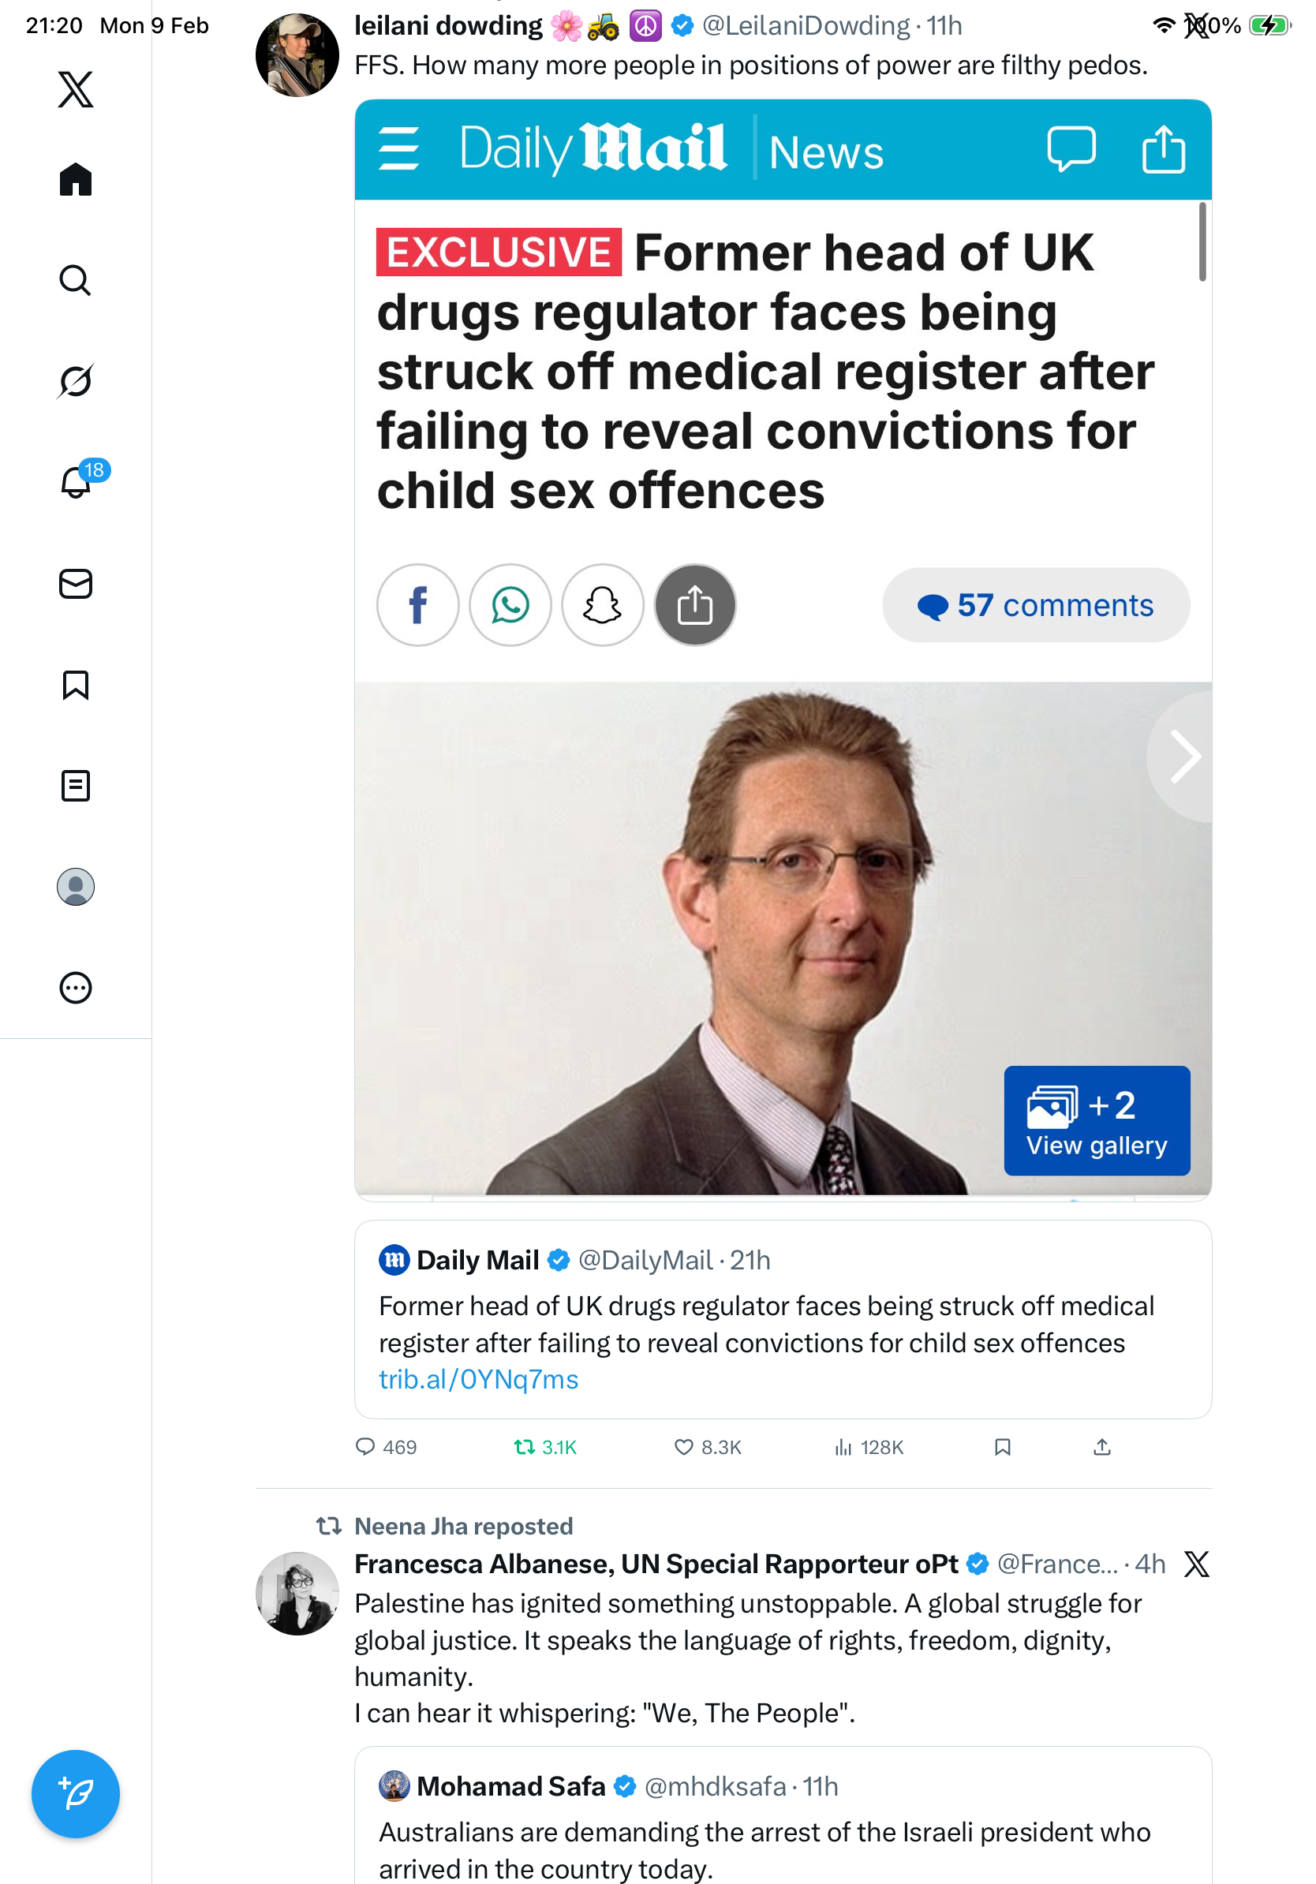Open the 57 comments section
This screenshot has height=1884, width=1316.
pos(1035,605)
